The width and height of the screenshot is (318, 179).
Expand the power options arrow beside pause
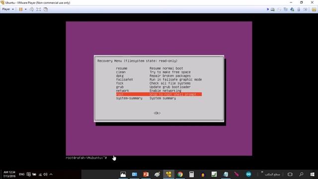25,9
